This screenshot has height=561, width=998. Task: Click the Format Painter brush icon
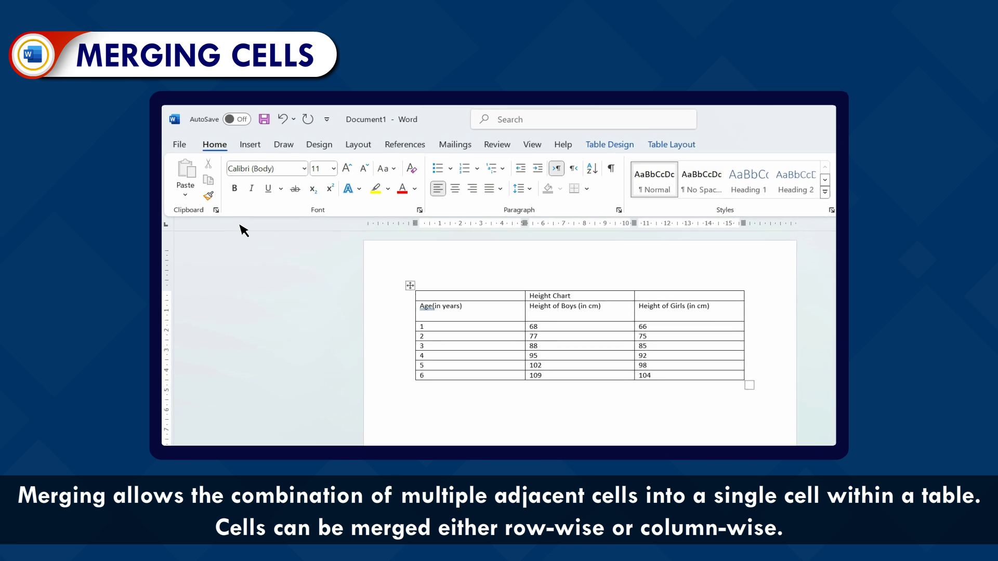point(208,196)
